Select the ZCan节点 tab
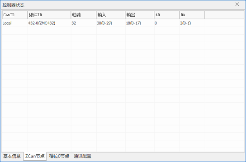The width and height of the screenshot is (246, 162). (x=35, y=156)
